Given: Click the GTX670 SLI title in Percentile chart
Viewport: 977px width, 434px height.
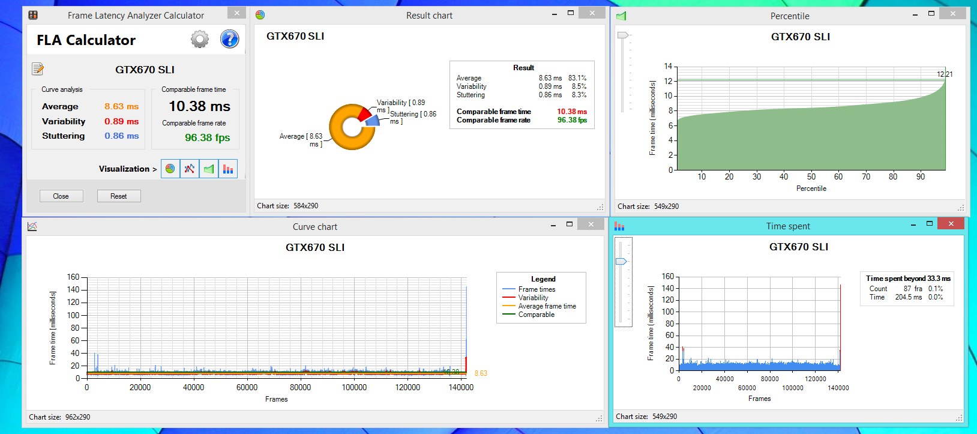Looking at the screenshot, I should pos(801,37).
